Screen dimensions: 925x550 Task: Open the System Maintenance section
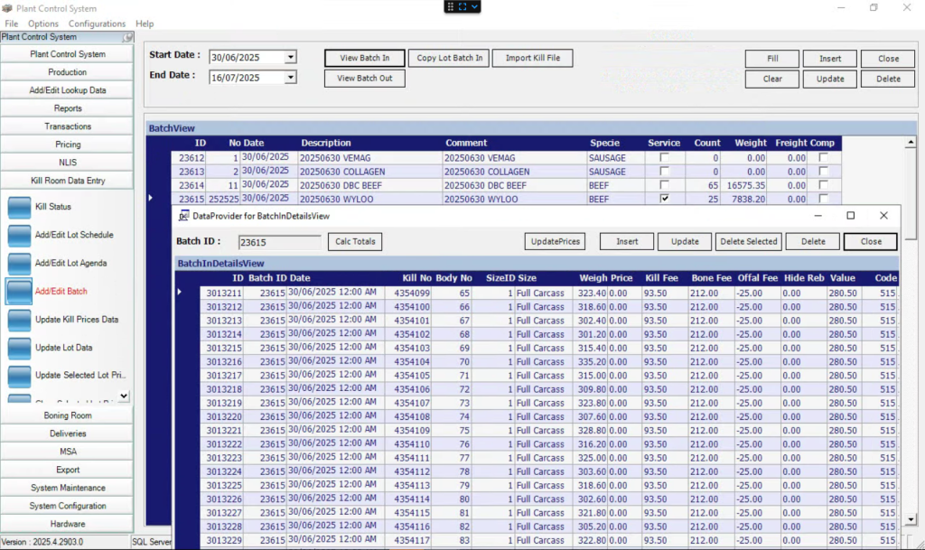67,488
